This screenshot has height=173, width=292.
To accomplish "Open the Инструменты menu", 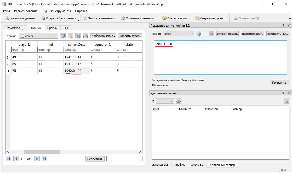I will 61,11.
